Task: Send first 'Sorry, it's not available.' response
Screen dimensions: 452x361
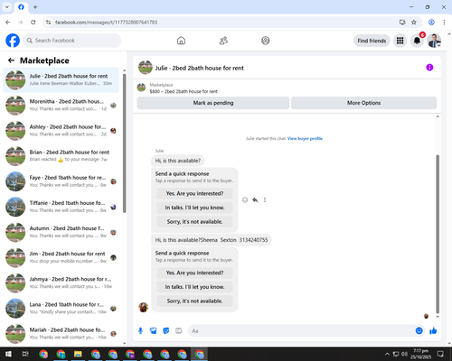Action: click(194, 222)
